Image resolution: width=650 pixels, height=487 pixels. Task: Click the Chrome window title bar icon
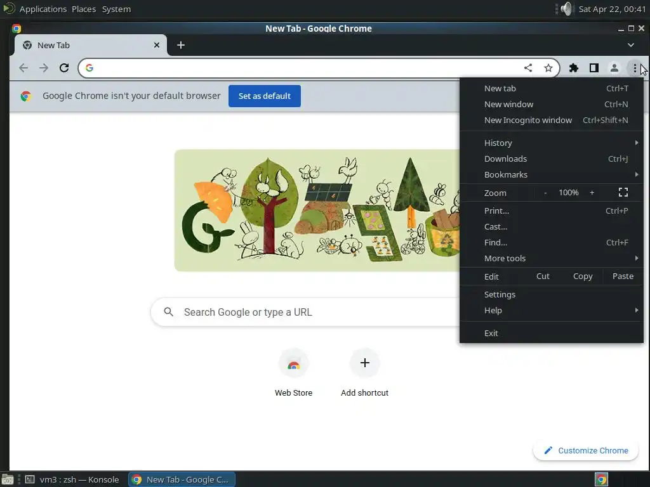[17, 28]
